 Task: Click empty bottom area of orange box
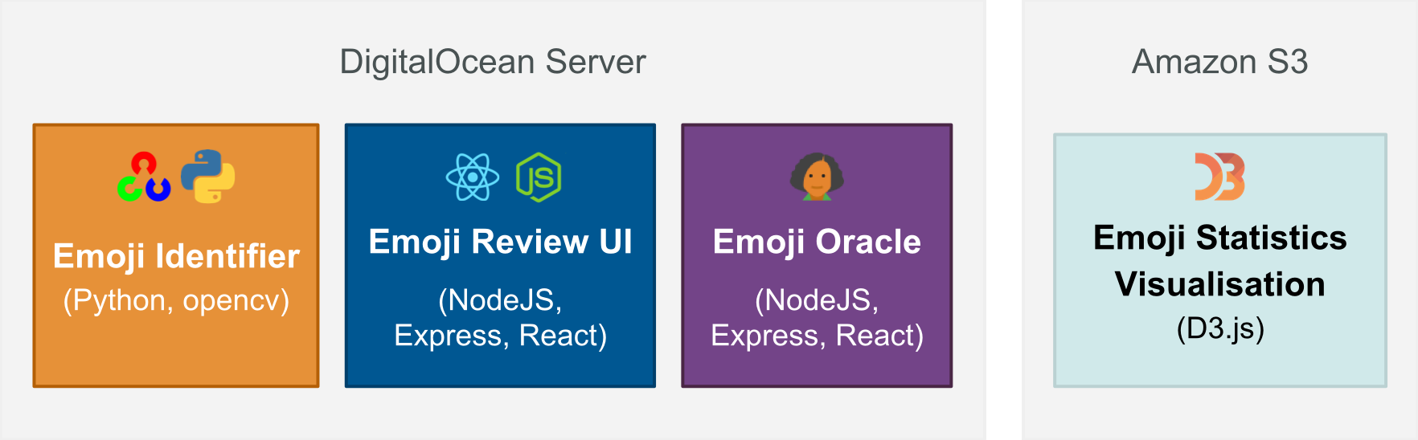click(176, 357)
